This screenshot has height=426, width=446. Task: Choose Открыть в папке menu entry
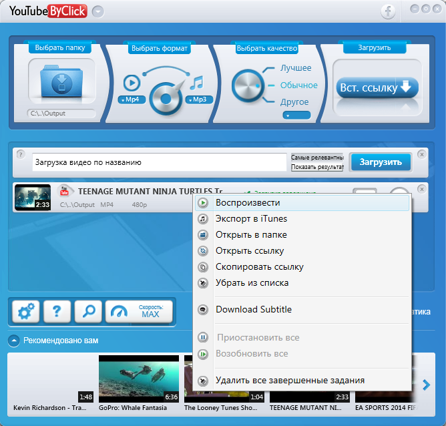pyautogui.click(x=302, y=235)
